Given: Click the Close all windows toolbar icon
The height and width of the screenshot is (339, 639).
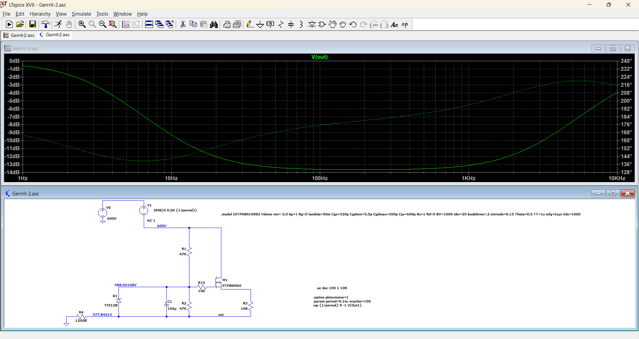Looking at the screenshot, I should click(x=170, y=24).
